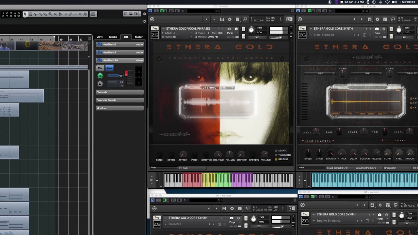Toggle HearBack 3-4 cue power button
The width and height of the screenshot is (418, 235).
pos(99,60)
